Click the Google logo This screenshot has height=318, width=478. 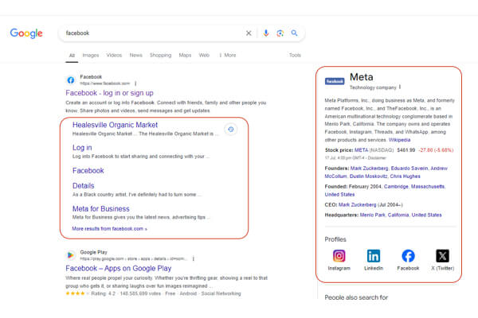coord(26,33)
